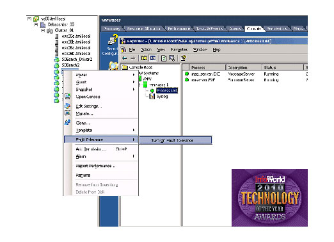Image resolution: width=334 pixels, height=242 pixels.
Task: Toggle the Show/Hide Console Tree toolbar icon
Action: click(153, 58)
